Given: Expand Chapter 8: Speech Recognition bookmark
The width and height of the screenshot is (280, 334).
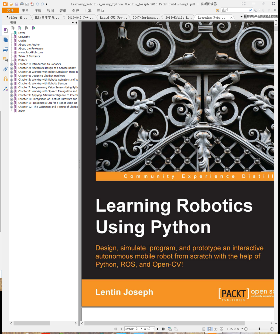Looking at the screenshot, I should click(x=12, y=92).
